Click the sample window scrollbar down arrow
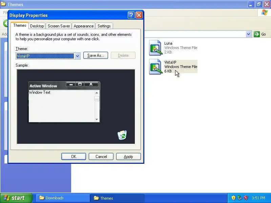Image resolution: width=271 pixels, height=203 pixels. [97, 119]
